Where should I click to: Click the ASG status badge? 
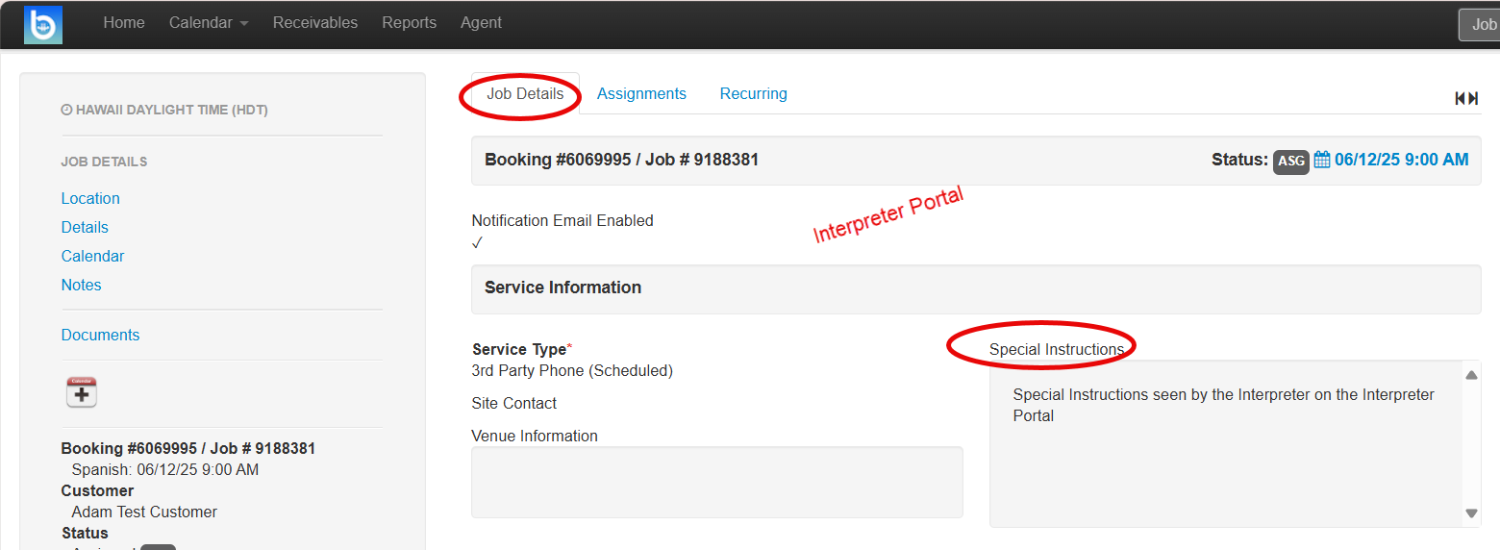1291,162
